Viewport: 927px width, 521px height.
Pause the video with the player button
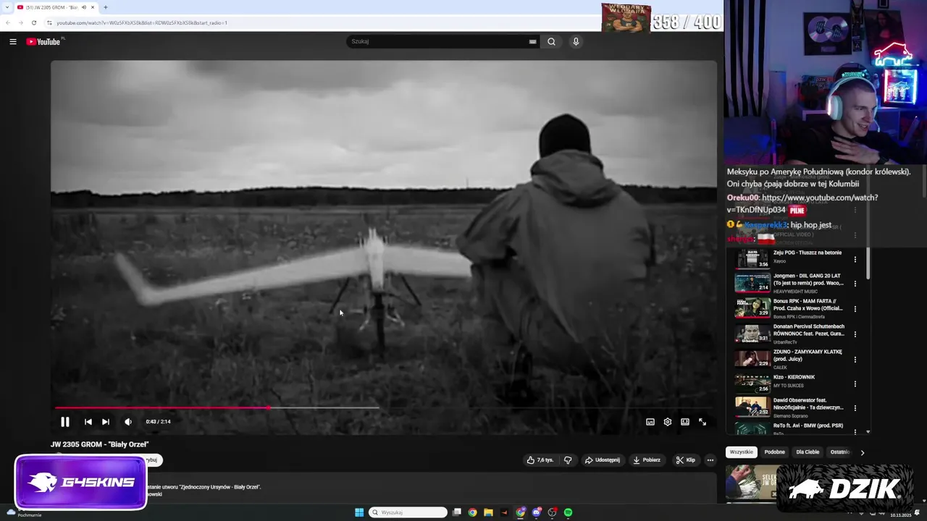tap(64, 422)
